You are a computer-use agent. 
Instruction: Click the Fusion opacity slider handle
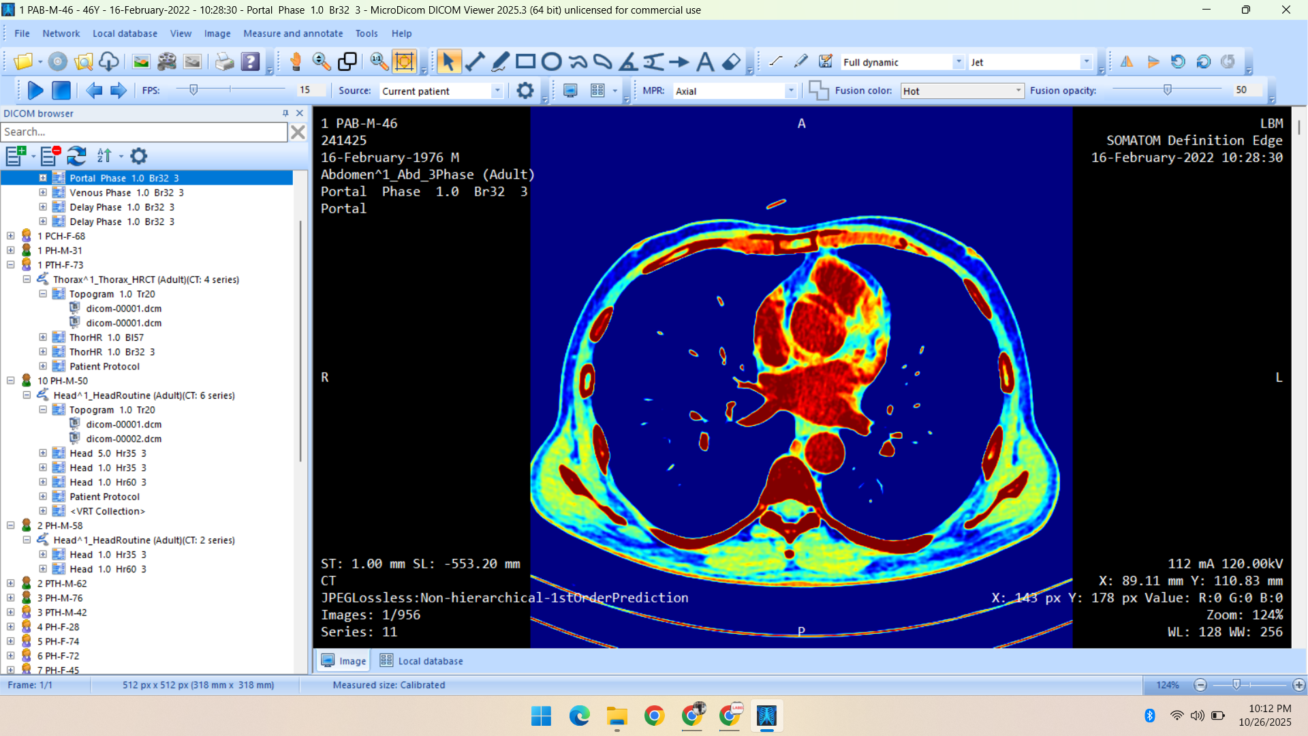pyautogui.click(x=1167, y=90)
